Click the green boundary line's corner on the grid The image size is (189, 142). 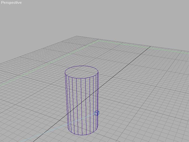(97, 41)
